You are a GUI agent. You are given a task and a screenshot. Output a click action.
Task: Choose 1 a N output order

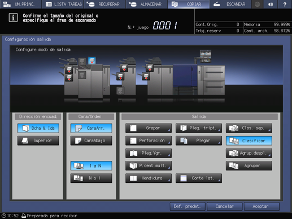click(x=91, y=166)
